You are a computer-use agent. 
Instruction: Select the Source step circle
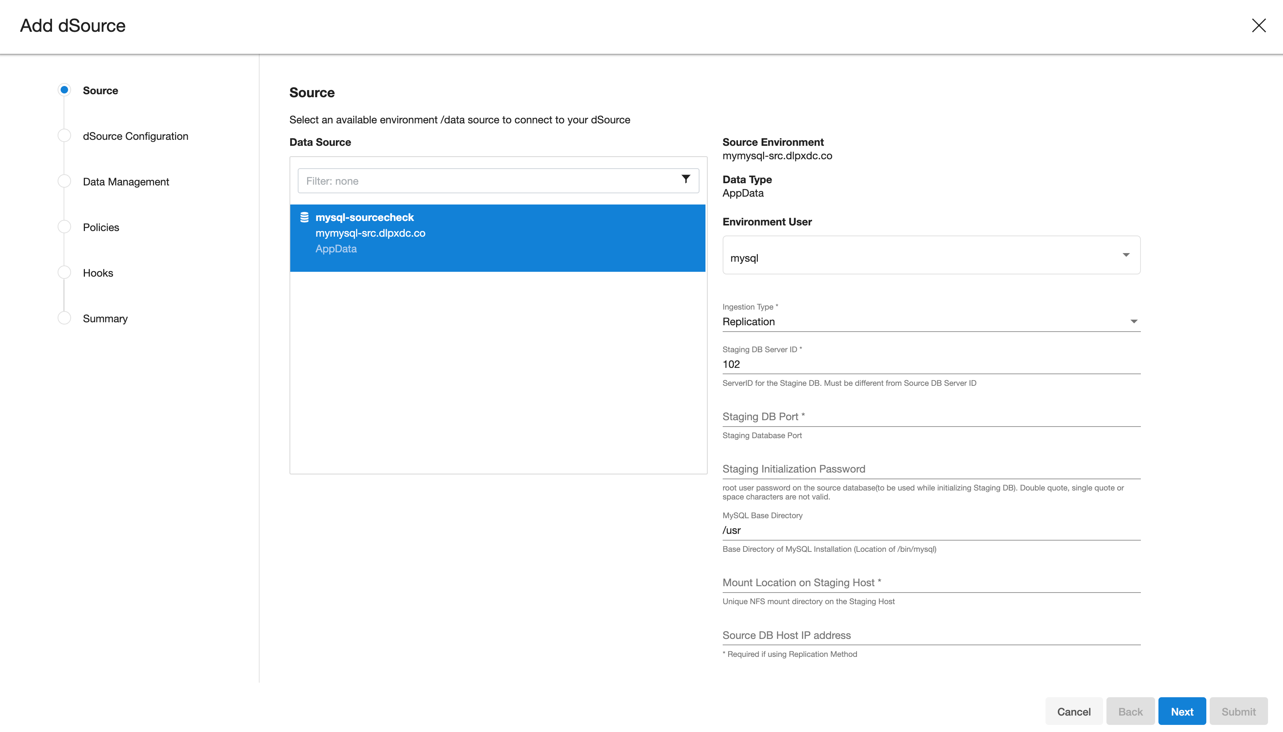pyautogui.click(x=64, y=90)
